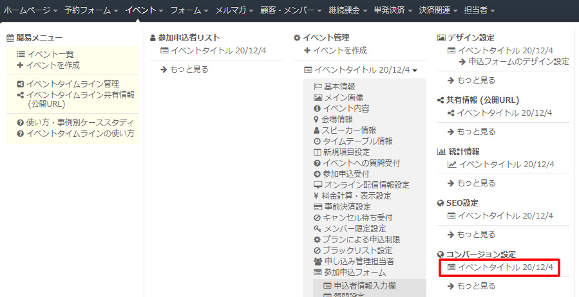Image resolution: width=579 pixels, height=297 pixels.
Task: Open タイムテーブル情報 clock icon item
Action: 357,141
